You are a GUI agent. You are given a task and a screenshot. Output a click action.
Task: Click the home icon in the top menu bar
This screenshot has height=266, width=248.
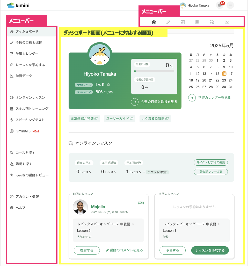(x=154, y=22)
